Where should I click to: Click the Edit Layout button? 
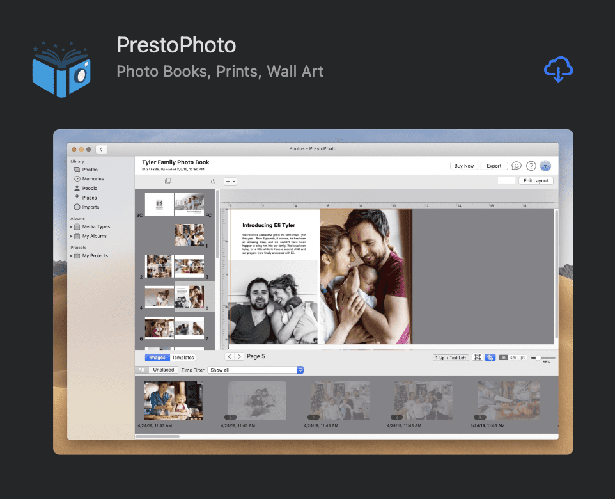pyautogui.click(x=536, y=180)
